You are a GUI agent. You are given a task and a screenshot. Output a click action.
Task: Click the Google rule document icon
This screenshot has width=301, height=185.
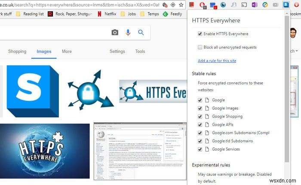(x=207, y=100)
